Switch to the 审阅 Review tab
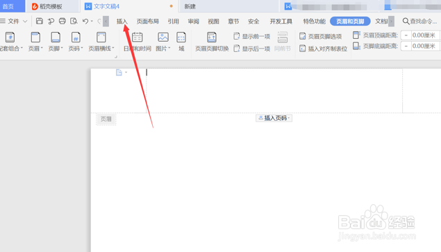The image size is (441, 252). point(194,22)
